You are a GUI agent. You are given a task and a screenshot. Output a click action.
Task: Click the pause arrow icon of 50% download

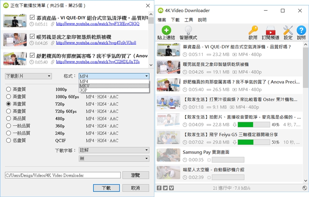pyautogui.click(x=234, y=142)
